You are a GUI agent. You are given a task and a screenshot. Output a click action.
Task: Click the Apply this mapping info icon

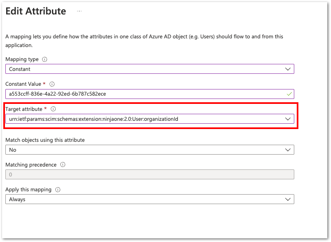point(57,190)
